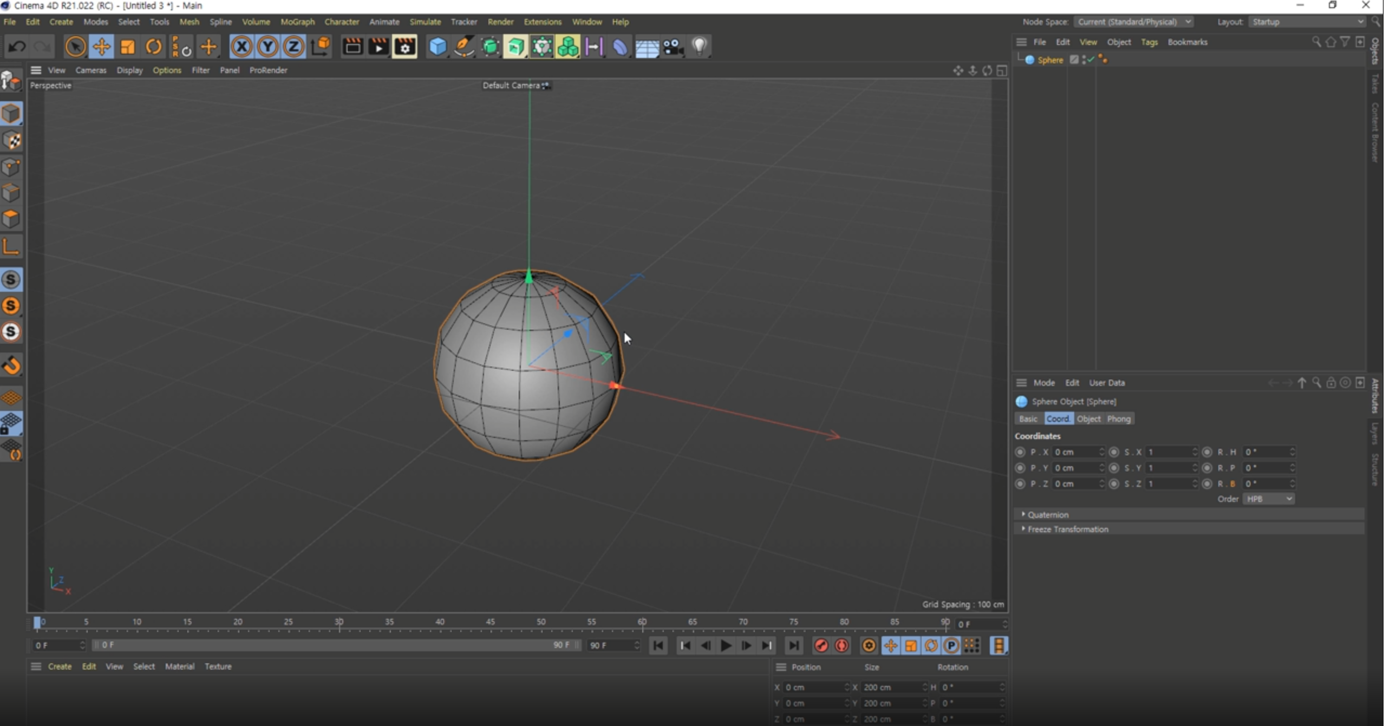Select the Live Selection tool
The height and width of the screenshot is (726, 1384).
click(x=75, y=47)
